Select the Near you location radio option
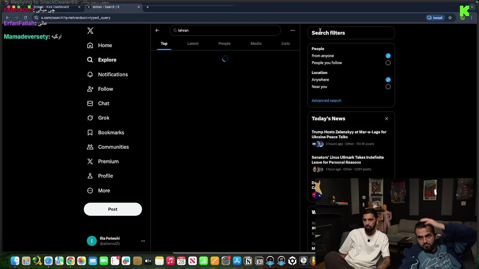This screenshot has height=269, width=479. click(388, 87)
